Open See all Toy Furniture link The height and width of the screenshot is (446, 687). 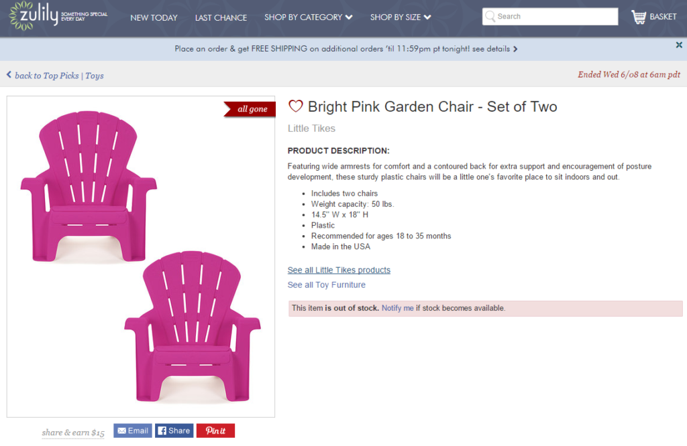[x=327, y=285]
